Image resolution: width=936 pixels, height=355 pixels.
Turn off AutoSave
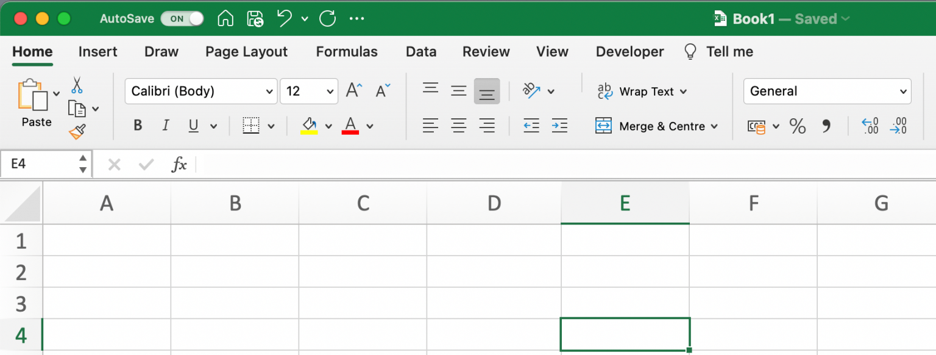click(x=182, y=18)
